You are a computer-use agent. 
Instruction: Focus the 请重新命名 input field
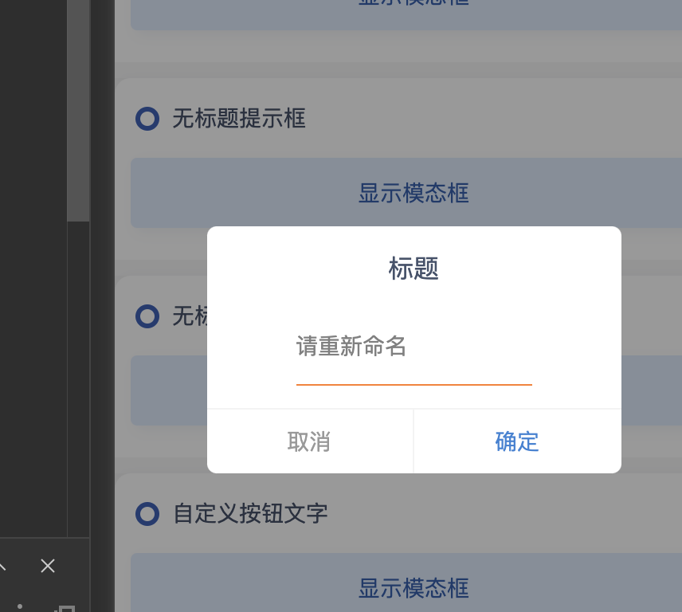point(414,347)
